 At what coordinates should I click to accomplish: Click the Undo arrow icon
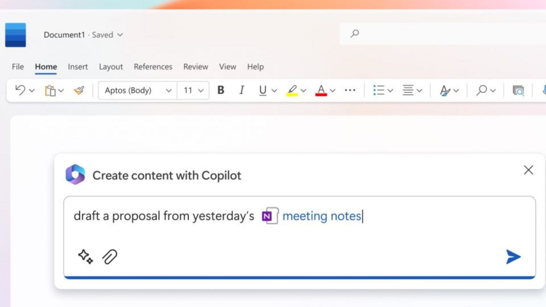click(20, 90)
